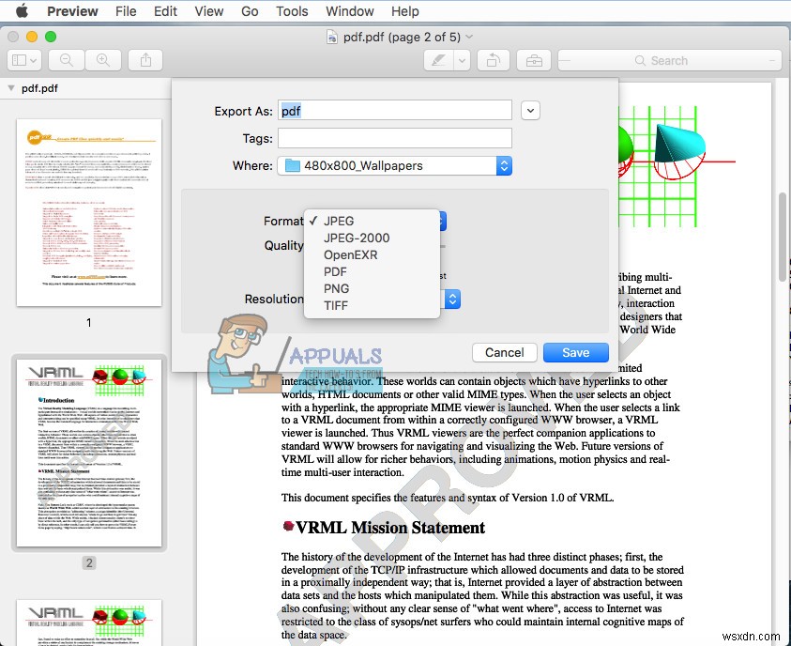Screen dimensions: 791x646
Task: Expand the Export As options chevron
Action: click(x=530, y=110)
